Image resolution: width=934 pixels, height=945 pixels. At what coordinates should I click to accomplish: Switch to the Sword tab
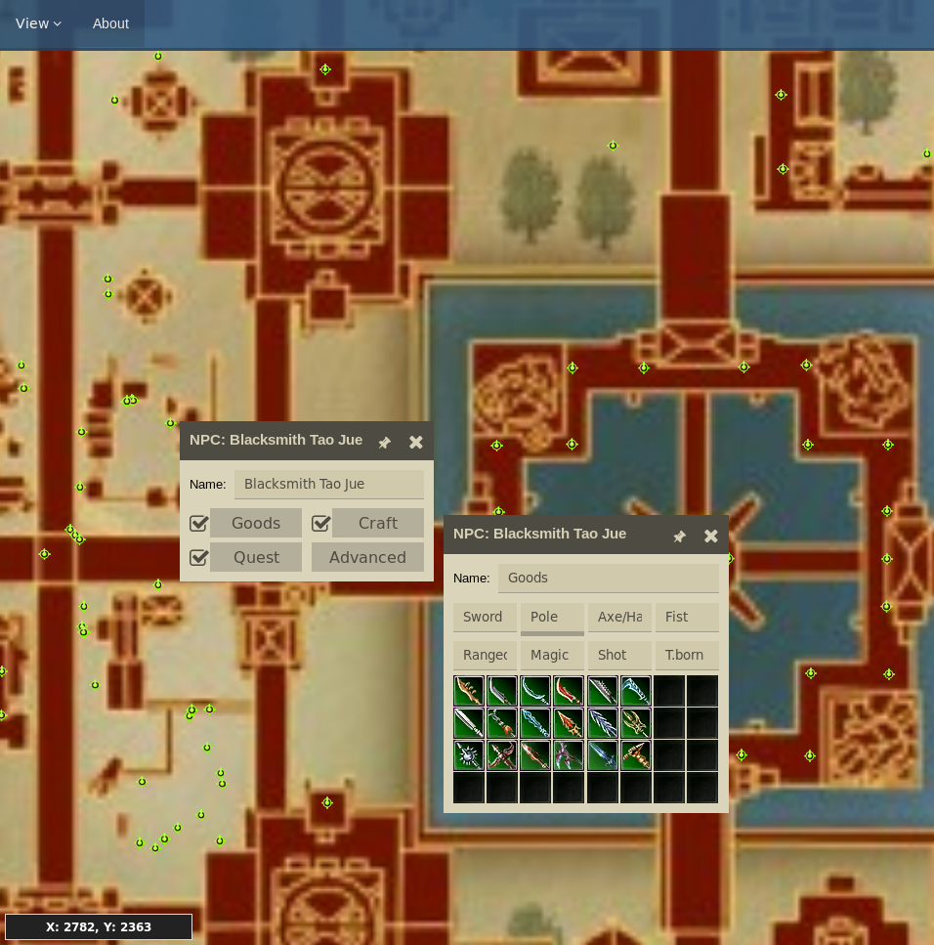[x=484, y=617]
